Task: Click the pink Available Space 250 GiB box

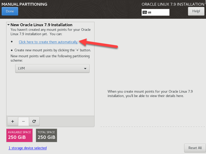Action: point(19,135)
